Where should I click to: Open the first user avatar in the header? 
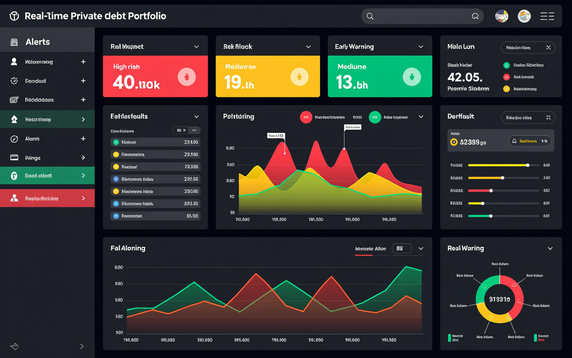[x=501, y=16]
